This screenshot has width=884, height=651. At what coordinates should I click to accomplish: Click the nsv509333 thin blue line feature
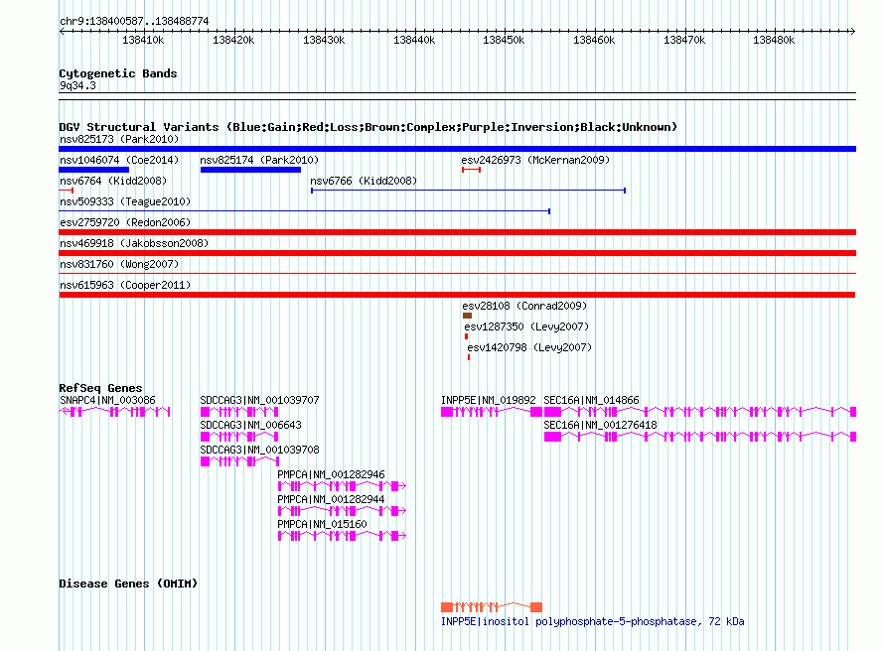(305, 211)
